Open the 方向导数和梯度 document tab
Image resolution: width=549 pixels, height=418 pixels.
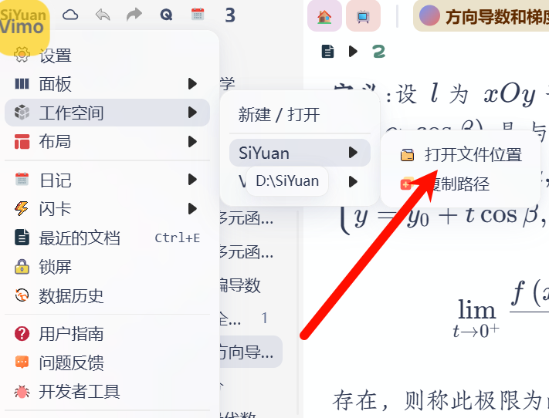481,16
